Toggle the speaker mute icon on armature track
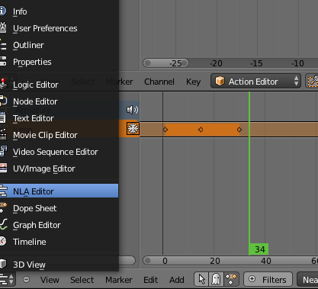Screen dimensions: 318x289 pos(132,110)
